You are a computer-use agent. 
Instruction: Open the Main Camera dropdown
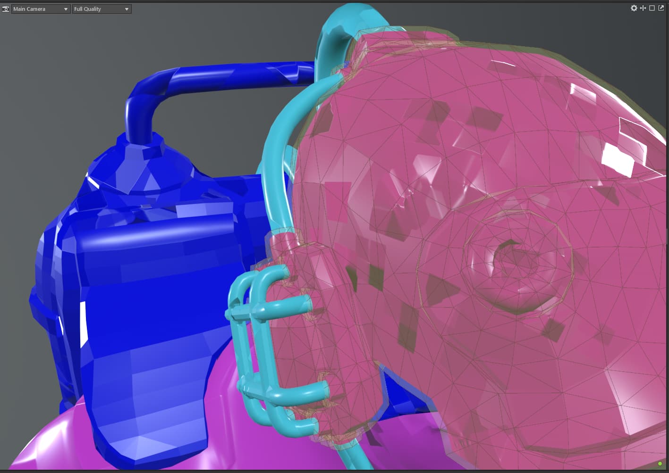coord(41,9)
